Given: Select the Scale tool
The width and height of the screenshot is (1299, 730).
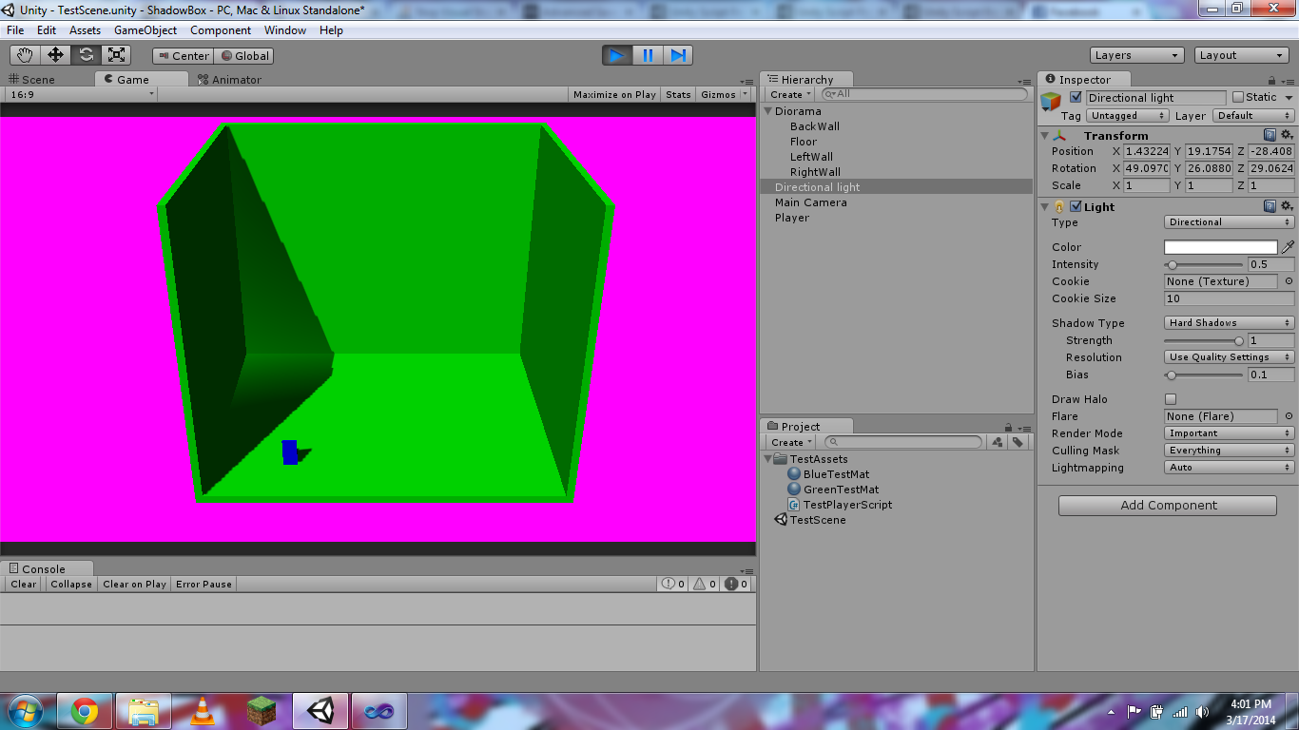Looking at the screenshot, I should click(116, 55).
